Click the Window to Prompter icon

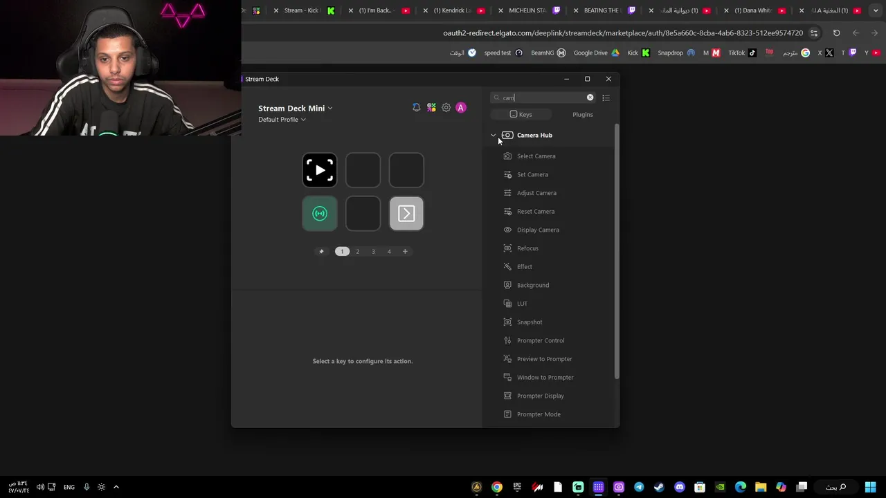coord(507,378)
